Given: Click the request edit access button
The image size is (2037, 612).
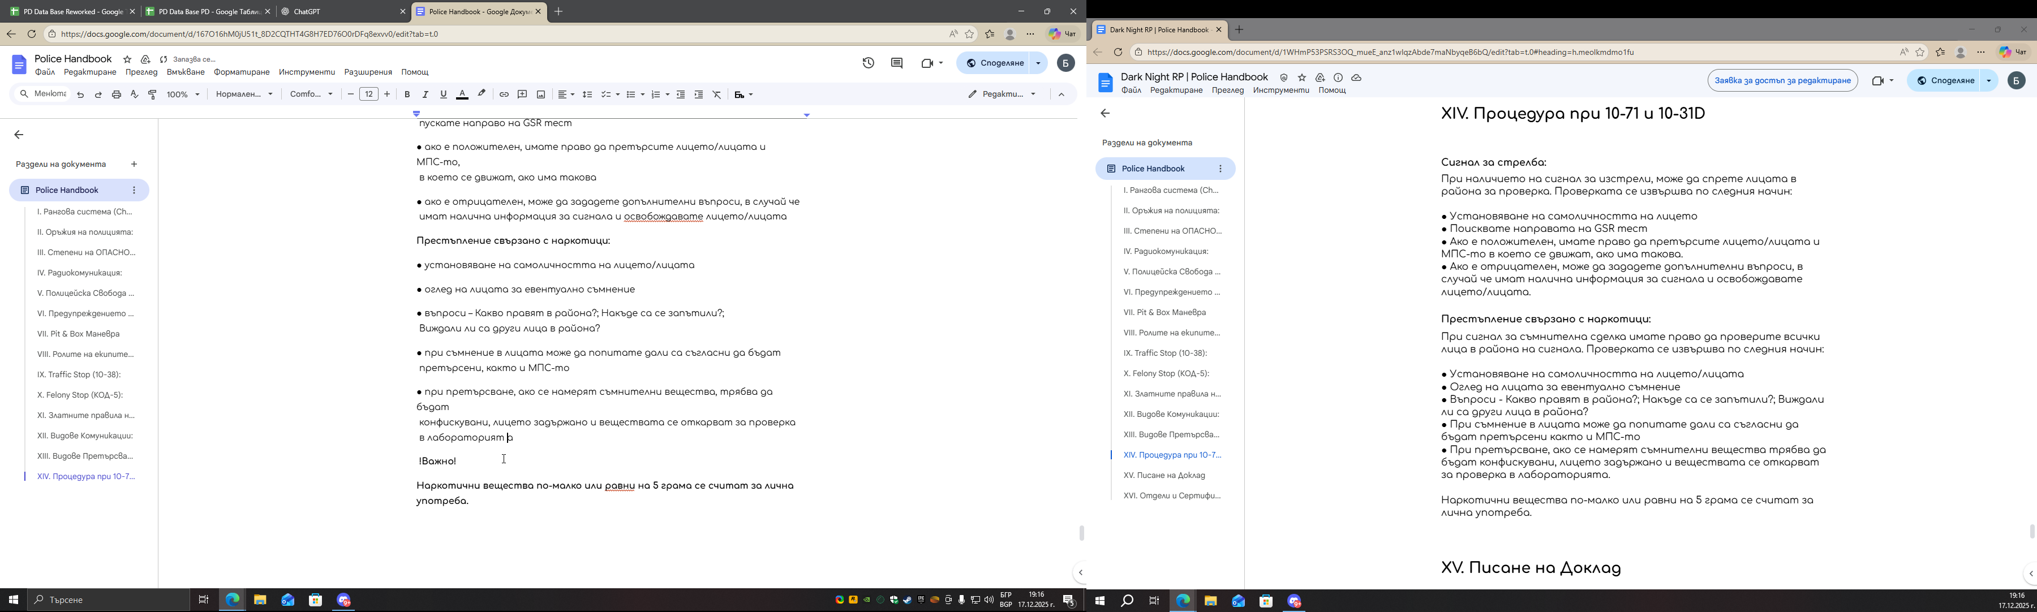Looking at the screenshot, I should 1782,81.
